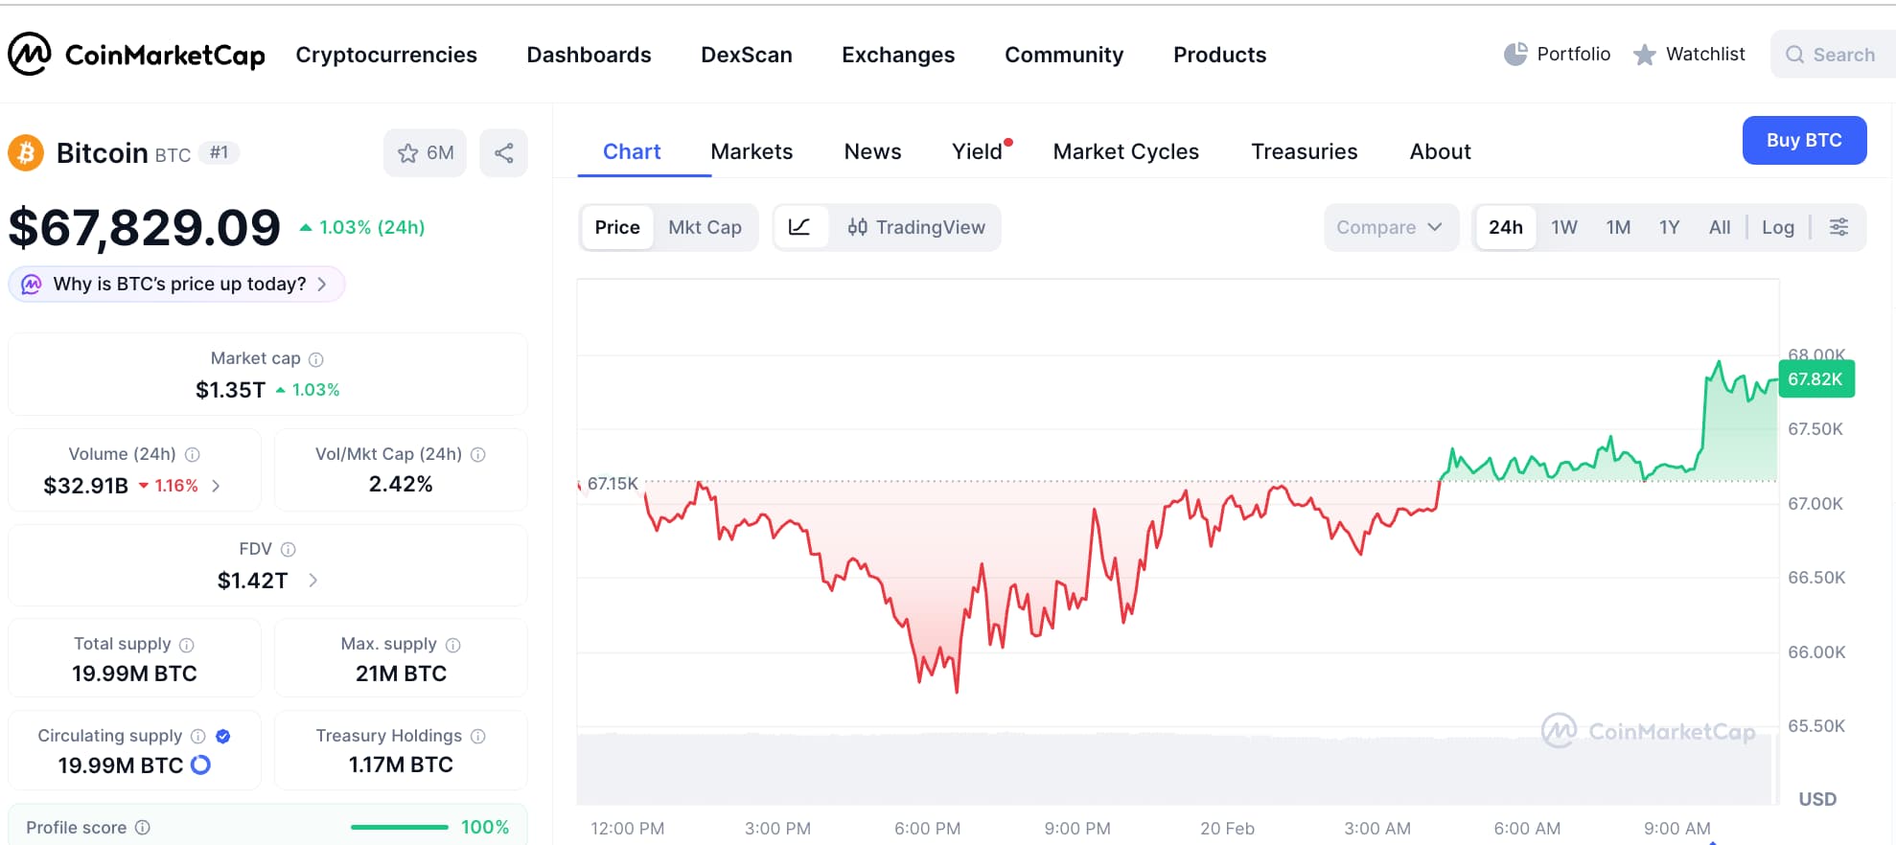Click the Watchlist link text
1896x845 pixels.
click(1705, 55)
